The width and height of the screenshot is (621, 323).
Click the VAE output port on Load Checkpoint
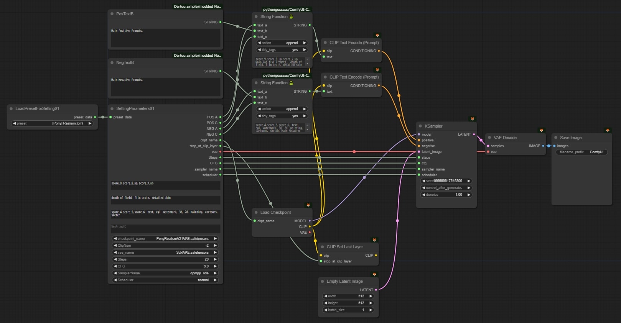(x=310, y=233)
